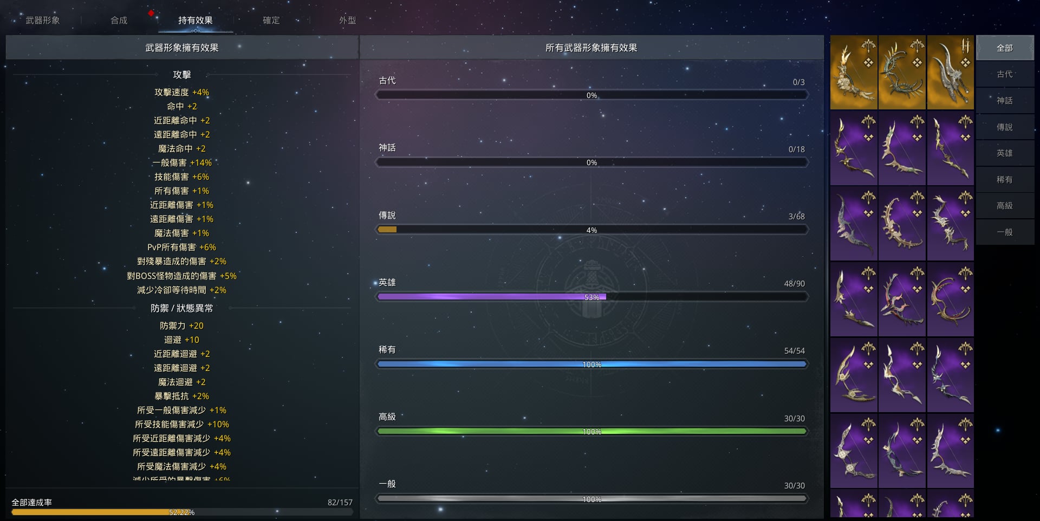Choose the right purple bow in the third row
The image size is (1040, 521).
[x=950, y=224]
